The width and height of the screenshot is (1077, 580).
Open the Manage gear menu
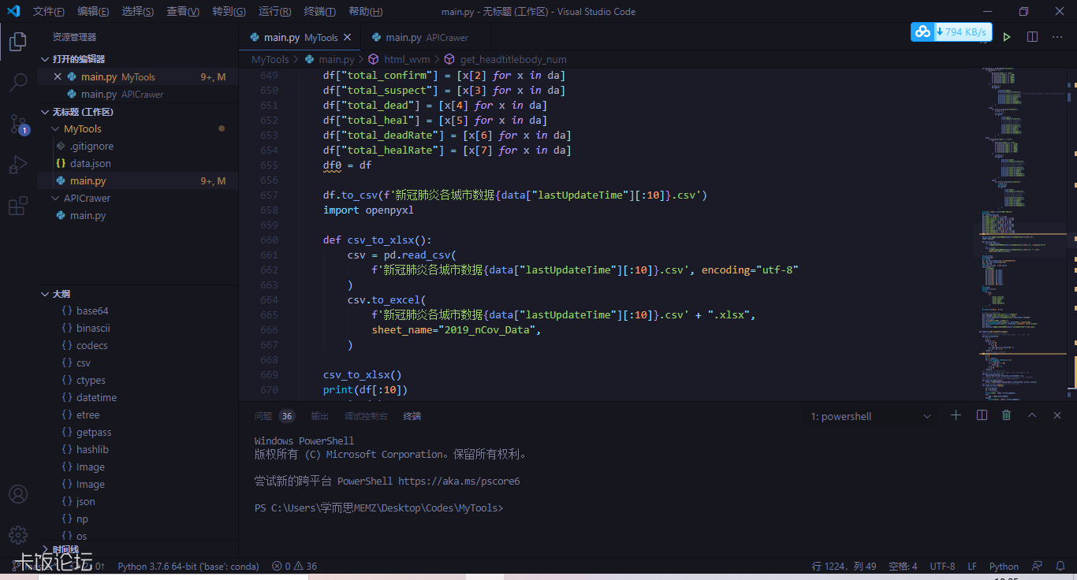coord(18,535)
